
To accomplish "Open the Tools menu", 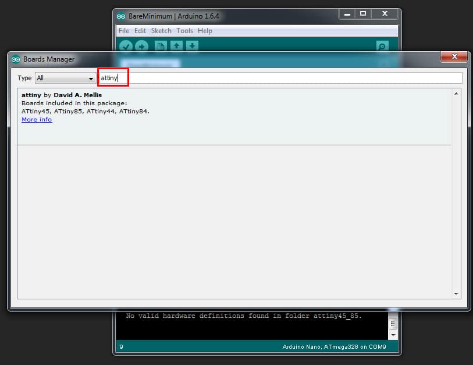I will click(x=184, y=31).
